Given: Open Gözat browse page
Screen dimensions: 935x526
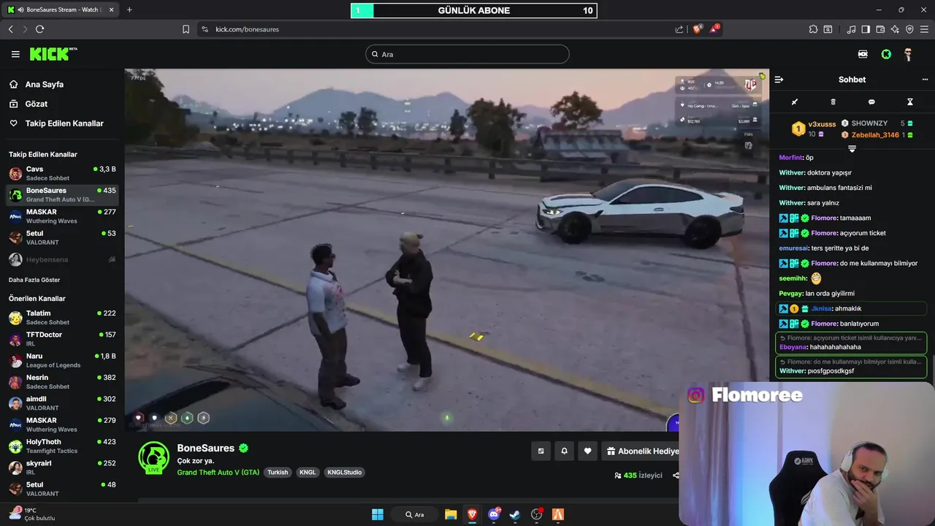Looking at the screenshot, I should [37, 104].
